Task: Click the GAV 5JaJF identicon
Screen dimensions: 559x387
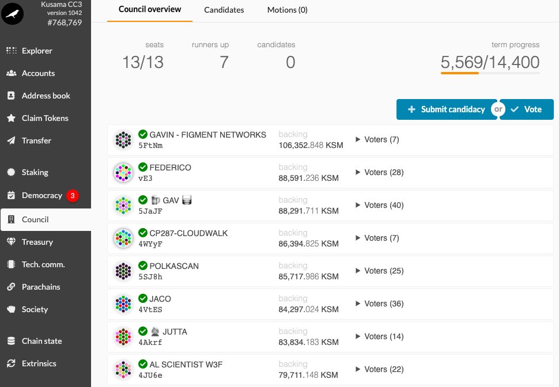Action: tap(123, 205)
